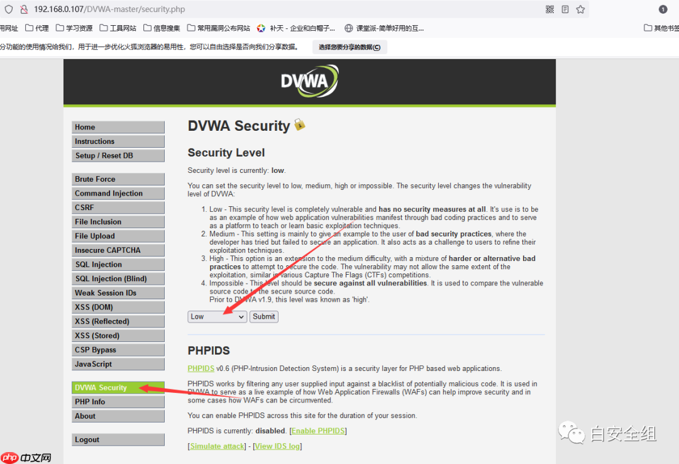Open Setup / Reset DB

[x=118, y=155]
